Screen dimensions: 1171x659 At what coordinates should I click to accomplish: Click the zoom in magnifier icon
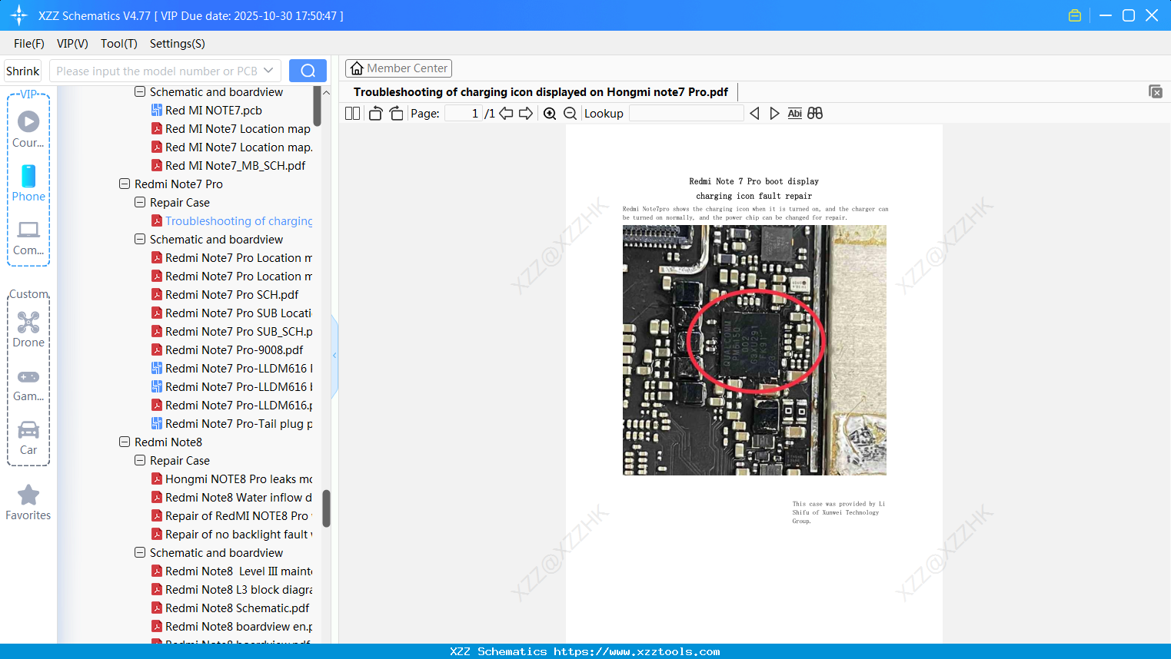[x=550, y=114]
